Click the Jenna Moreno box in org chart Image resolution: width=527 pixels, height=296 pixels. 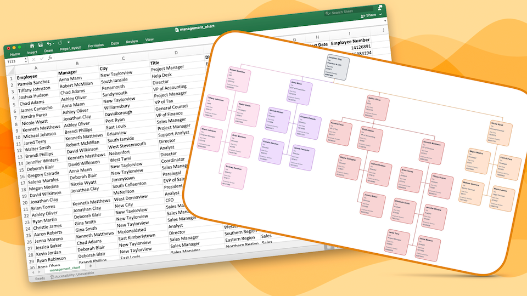point(428,249)
